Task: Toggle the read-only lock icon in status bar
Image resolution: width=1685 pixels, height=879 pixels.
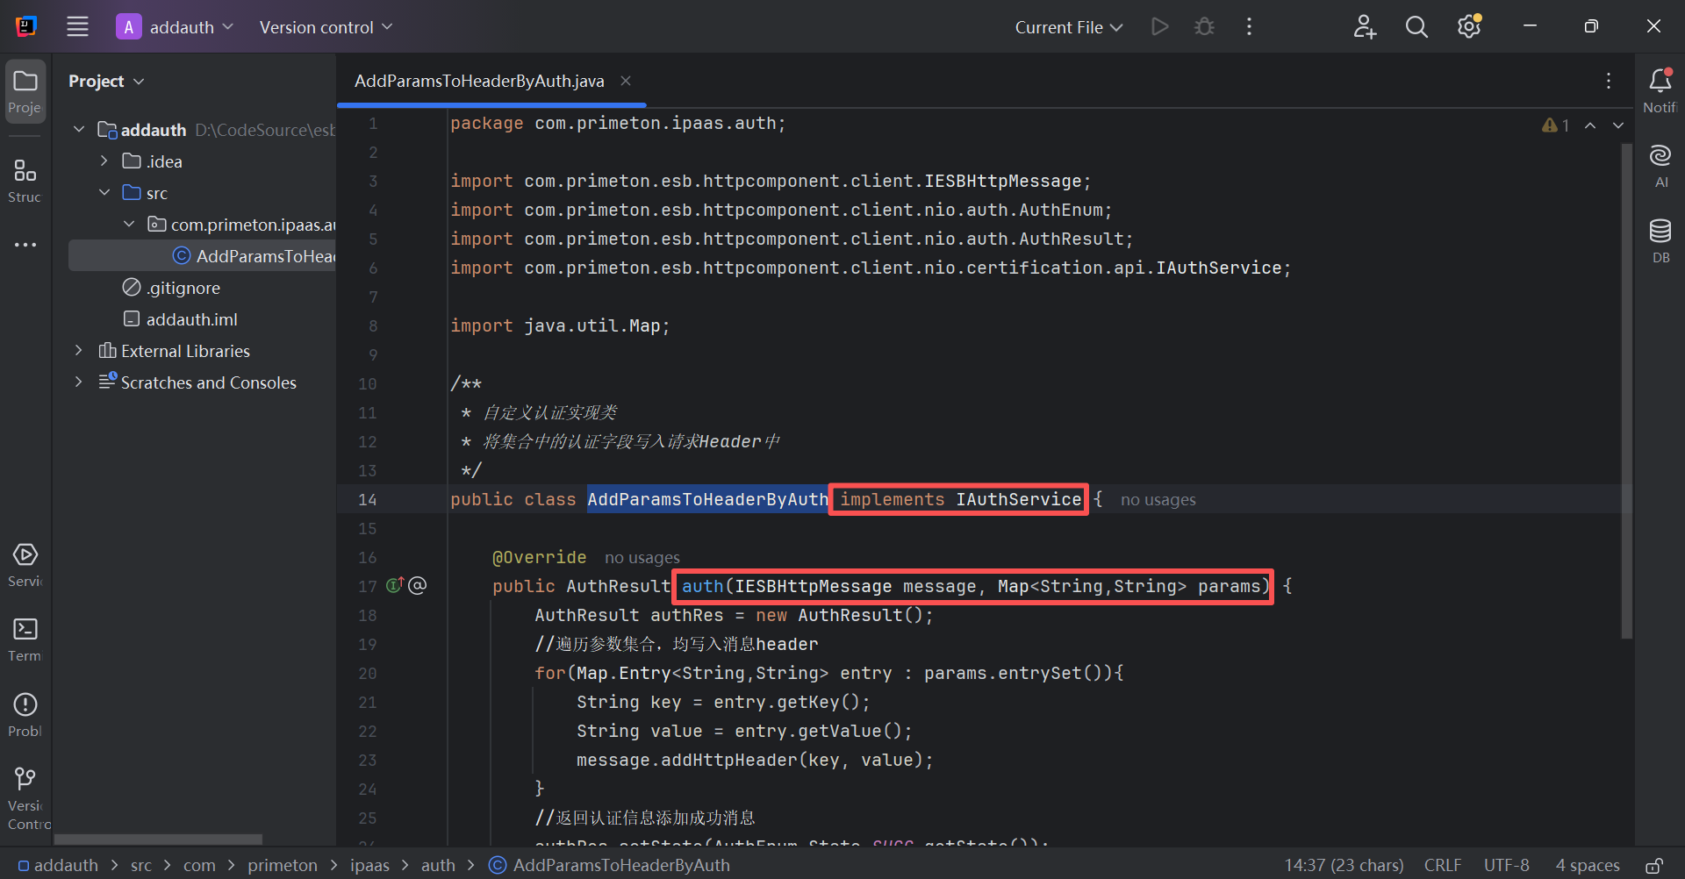Action: 1653,866
